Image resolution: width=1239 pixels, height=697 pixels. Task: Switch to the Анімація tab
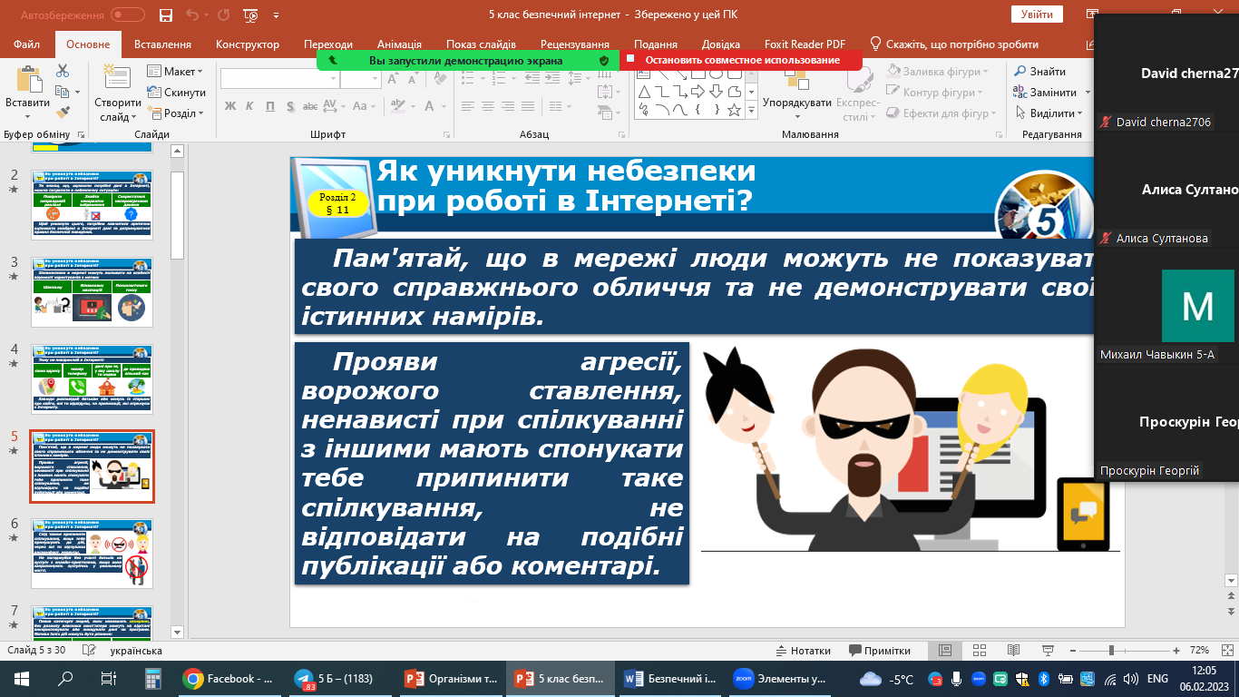[399, 44]
